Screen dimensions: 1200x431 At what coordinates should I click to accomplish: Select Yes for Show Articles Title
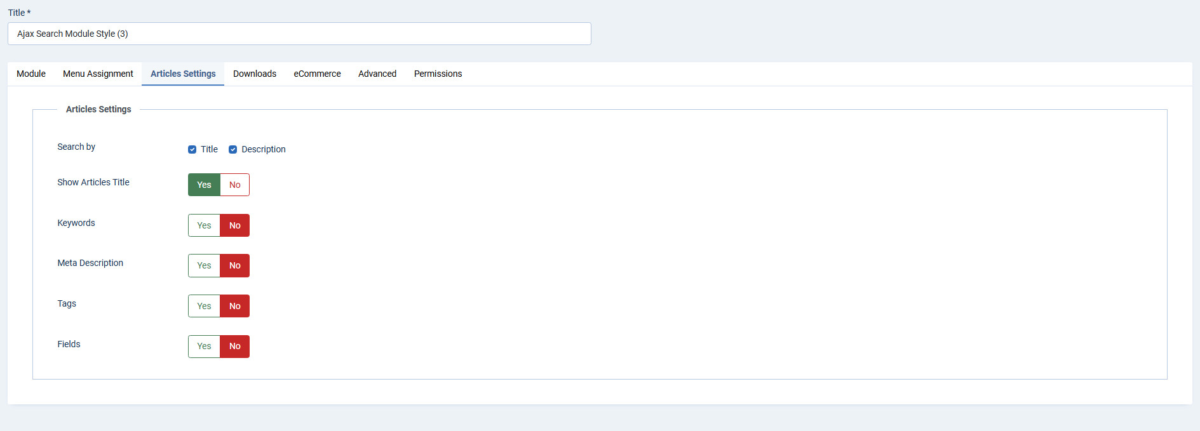(204, 185)
